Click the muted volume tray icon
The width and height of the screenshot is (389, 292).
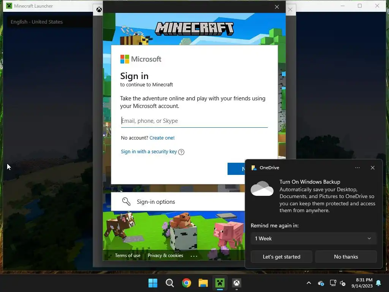(x=343, y=283)
